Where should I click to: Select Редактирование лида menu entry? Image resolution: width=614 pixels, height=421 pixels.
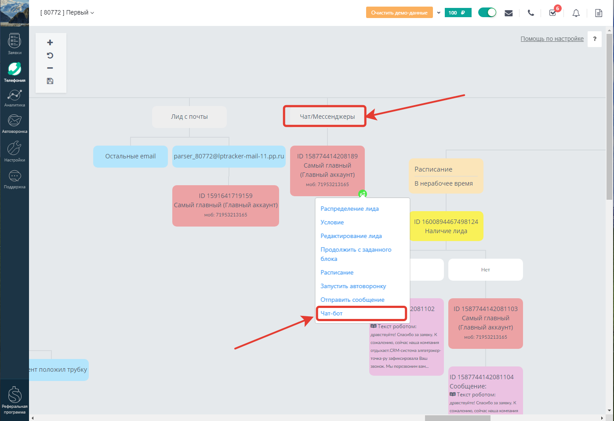tap(351, 236)
